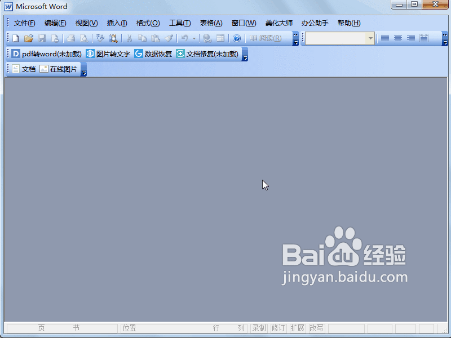Toggle macro recording via 录制 indicator

[x=259, y=328]
